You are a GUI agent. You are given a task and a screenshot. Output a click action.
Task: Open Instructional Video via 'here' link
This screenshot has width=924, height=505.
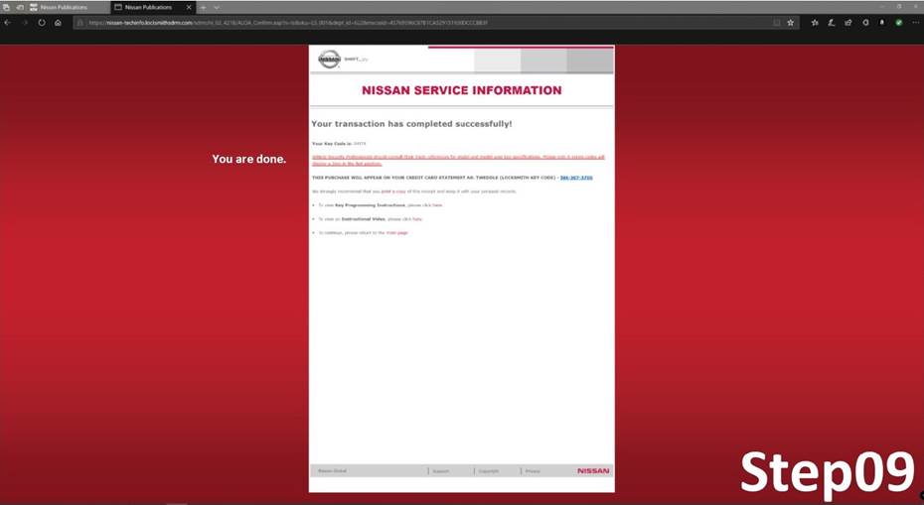417,219
